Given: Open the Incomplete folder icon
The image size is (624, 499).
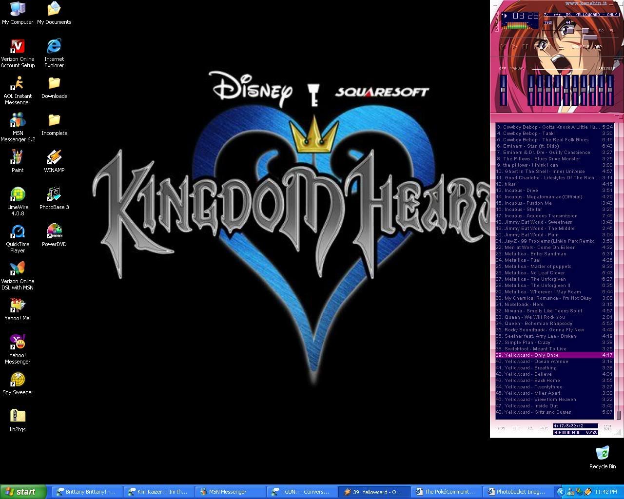Looking at the screenshot, I should (x=54, y=125).
